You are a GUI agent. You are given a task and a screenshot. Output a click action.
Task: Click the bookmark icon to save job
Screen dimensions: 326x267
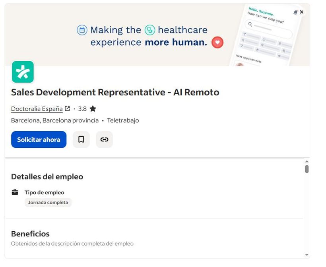point(81,139)
